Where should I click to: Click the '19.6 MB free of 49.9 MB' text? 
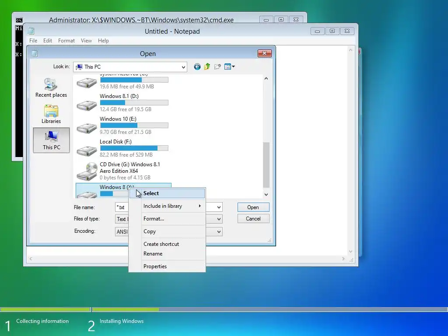pos(127,86)
